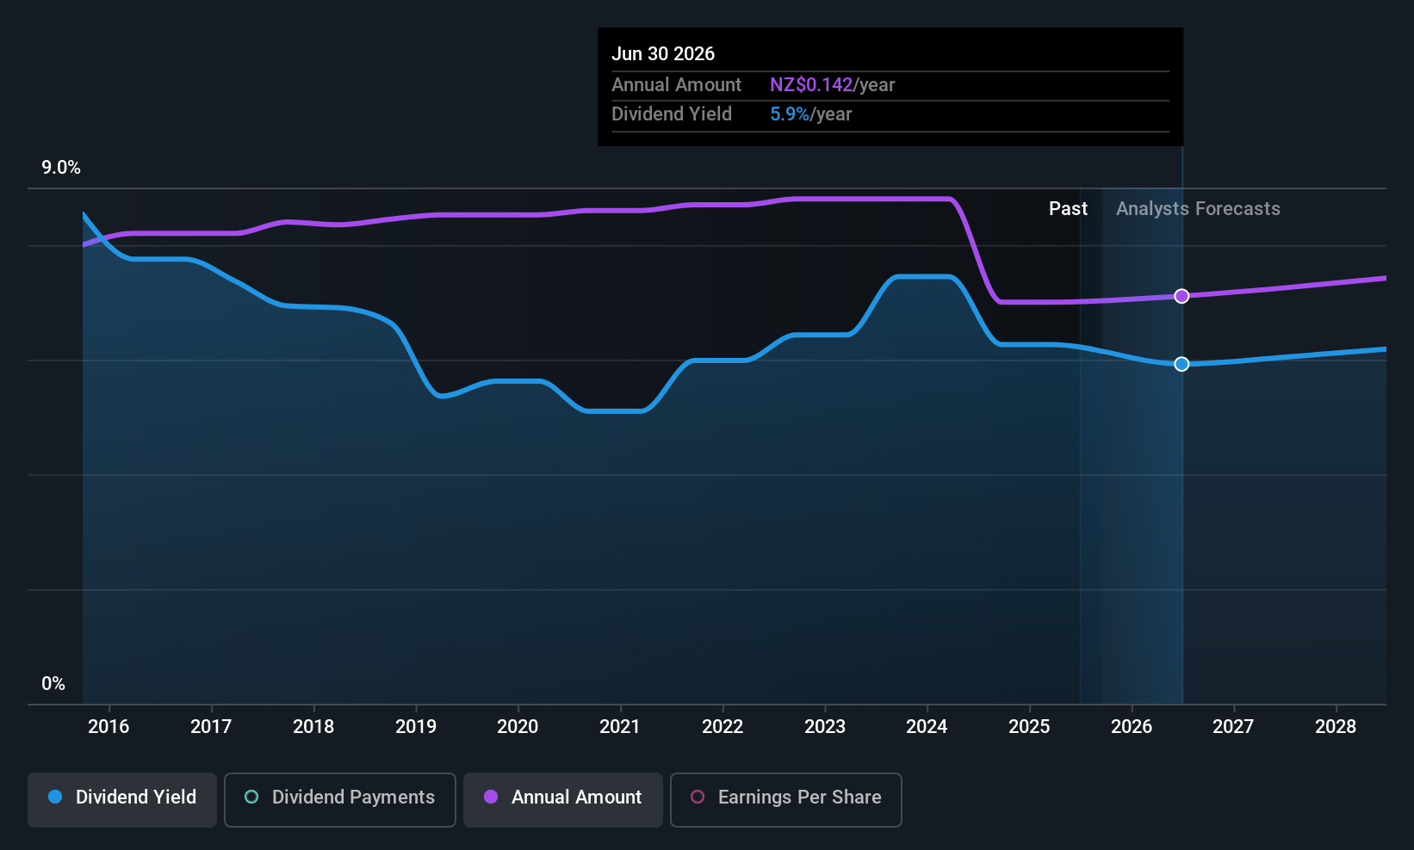The width and height of the screenshot is (1414, 850).
Task: Click the 2027 axis label
Action: pos(1233,727)
